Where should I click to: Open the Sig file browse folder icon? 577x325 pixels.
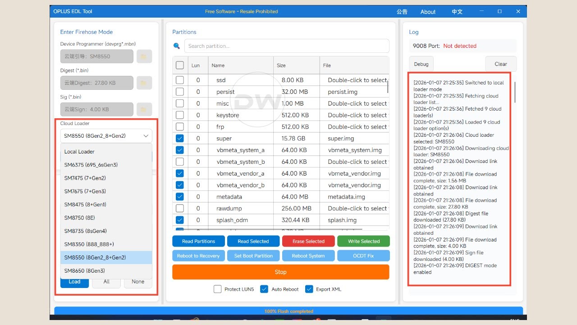144,109
